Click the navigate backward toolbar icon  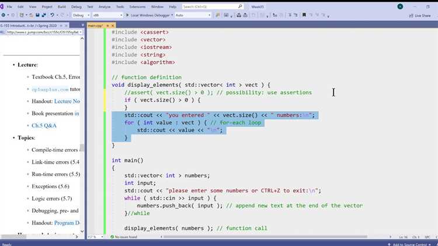pos(4,15)
